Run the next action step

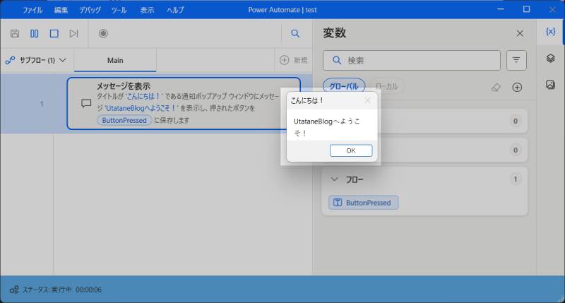[74, 33]
